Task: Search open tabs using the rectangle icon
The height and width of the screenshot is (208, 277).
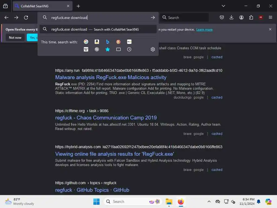Action: (x=118, y=49)
